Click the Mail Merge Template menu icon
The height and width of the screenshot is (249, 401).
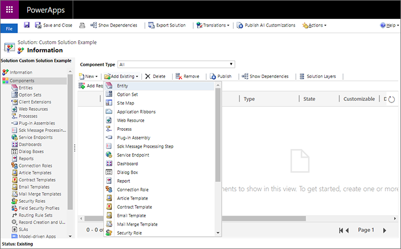point(109,224)
